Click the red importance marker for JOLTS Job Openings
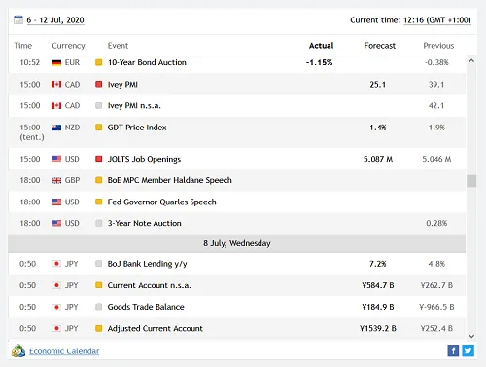Screen dimensions: 486x367 [x=99, y=159]
